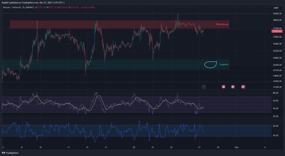
Task: Click the 34180.00 price axis label
Action: (277, 87)
